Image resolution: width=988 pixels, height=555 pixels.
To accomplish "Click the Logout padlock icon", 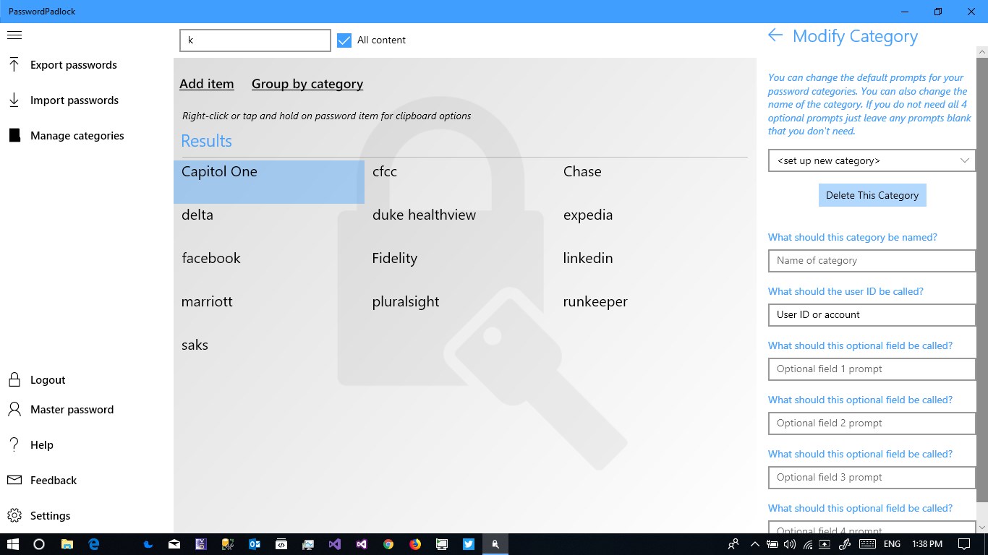I will coord(14,379).
